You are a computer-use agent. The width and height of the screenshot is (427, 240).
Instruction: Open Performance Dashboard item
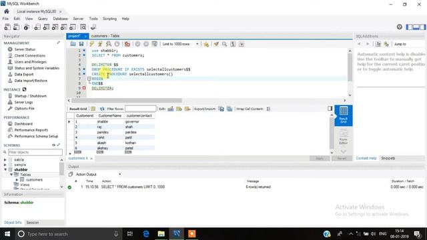click(23, 123)
